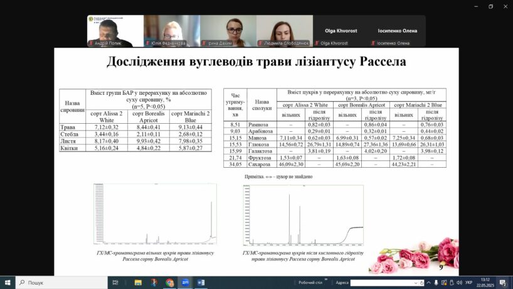Open the notification center icon
513x289 pixels.
tap(503, 283)
